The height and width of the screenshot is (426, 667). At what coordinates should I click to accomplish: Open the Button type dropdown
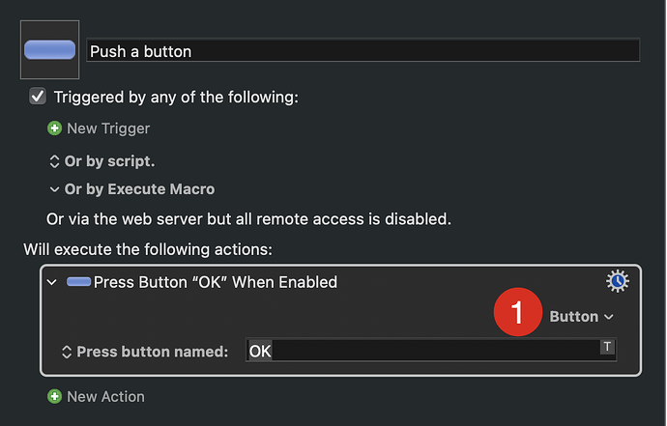click(x=581, y=317)
